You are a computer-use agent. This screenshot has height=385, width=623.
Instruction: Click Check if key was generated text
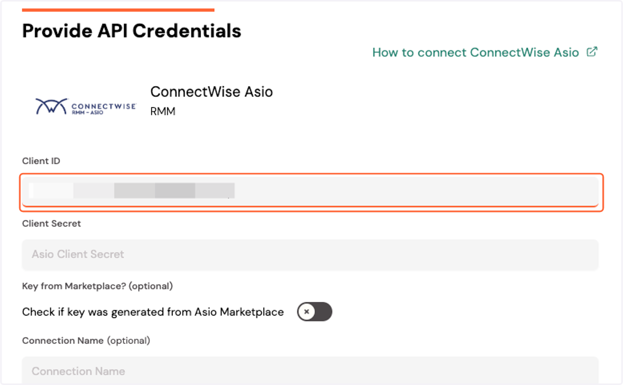point(153,312)
